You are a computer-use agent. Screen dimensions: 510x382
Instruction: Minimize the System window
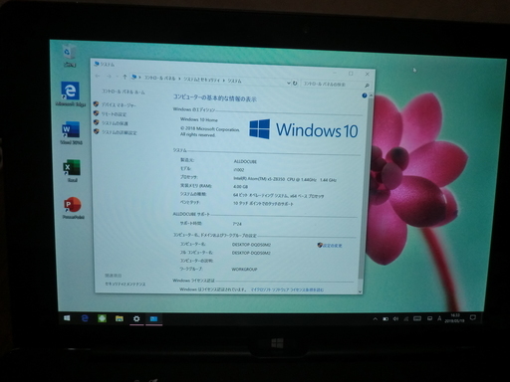click(335, 73)
